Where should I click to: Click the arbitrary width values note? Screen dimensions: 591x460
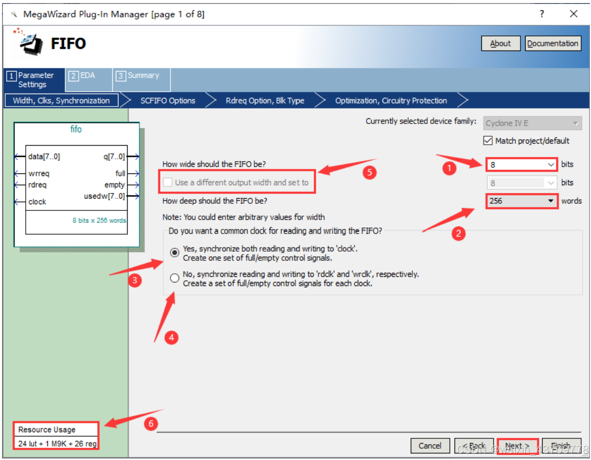tap(244, 217)
